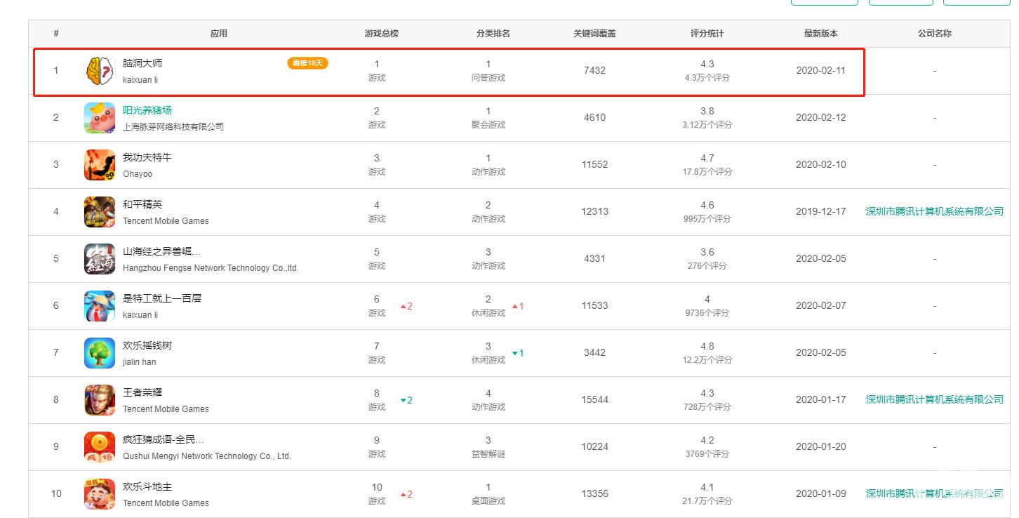Image resolution: width=1019 pixels, height=518 pixels.
Task: Click 深圳市腾讯计算机系统有限公司 link in 和平精英 row
Action: (934, 211)
